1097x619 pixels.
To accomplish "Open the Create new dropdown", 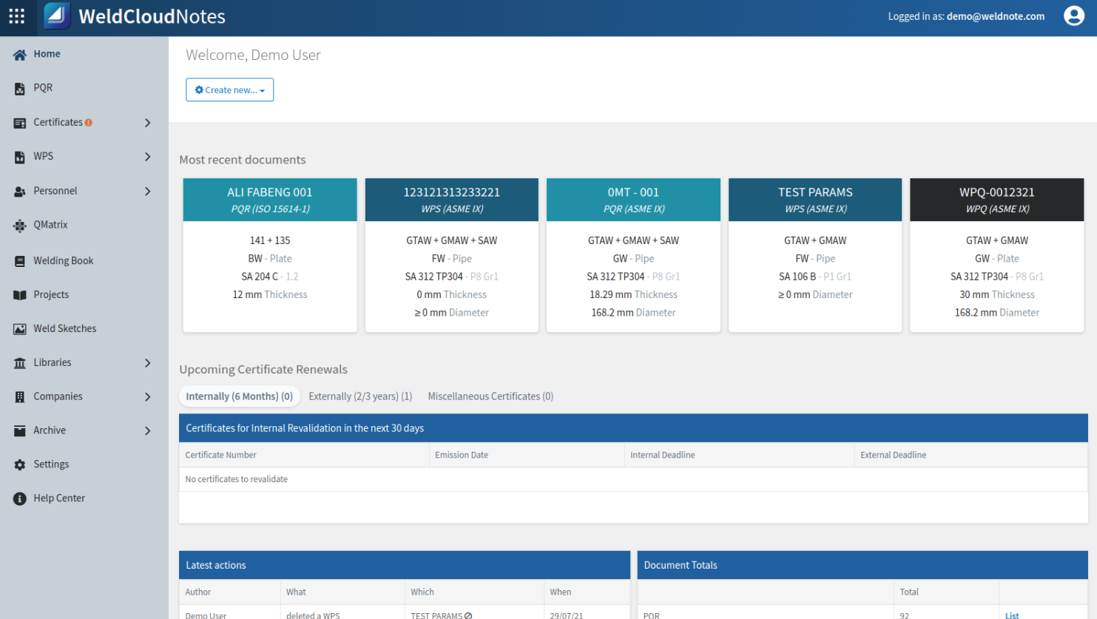I will tap(229, 90).
